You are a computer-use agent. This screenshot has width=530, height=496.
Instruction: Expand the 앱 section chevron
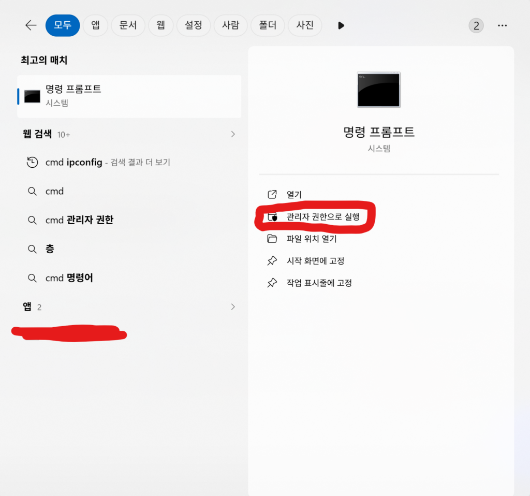pyautogui.click(x=233, y=307)
